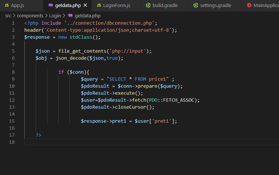Viewport: 279px width, 175px height.
Task: Select the getdata.php editor tab
Action: click(67, 5)
